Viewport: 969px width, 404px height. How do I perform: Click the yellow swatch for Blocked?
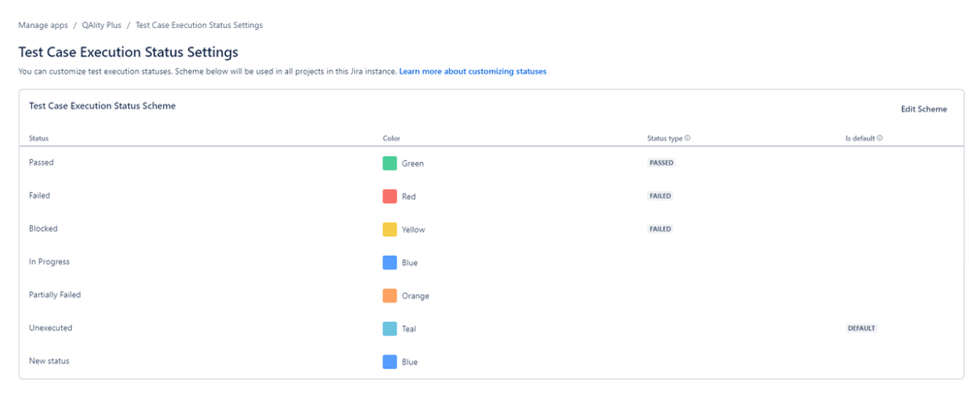[390, 230]
